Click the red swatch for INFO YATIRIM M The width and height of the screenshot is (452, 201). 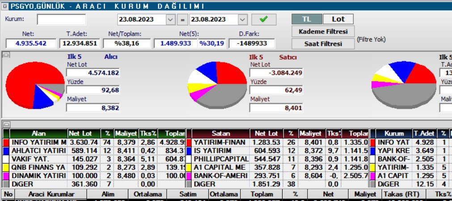pyautogui.click(x=6, y=142)
